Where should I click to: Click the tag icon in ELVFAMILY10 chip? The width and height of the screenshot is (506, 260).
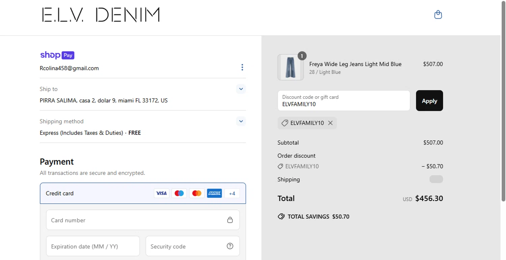(x=284, y=123)
